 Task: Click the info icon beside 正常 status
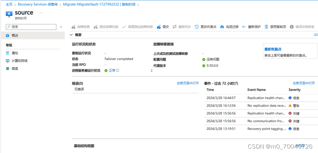click(117, 71)
